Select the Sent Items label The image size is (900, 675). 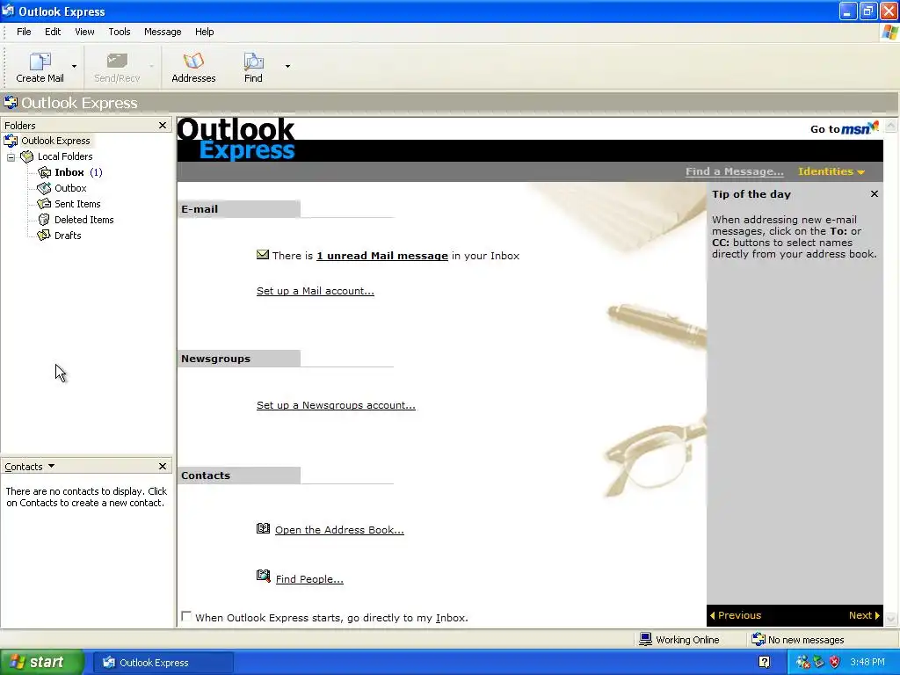tap(77, 204)
